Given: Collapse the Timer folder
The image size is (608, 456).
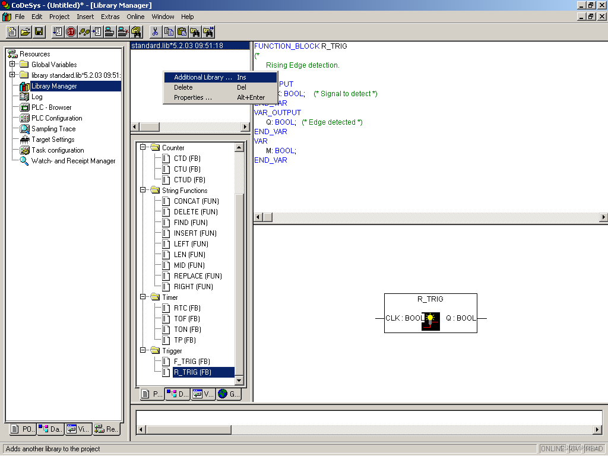Looking at the screenshot, I should pos(142,297).
